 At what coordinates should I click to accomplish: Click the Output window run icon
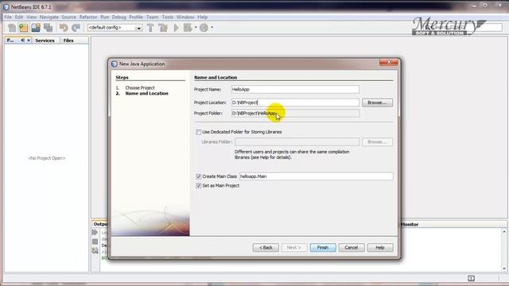point(95,233)
